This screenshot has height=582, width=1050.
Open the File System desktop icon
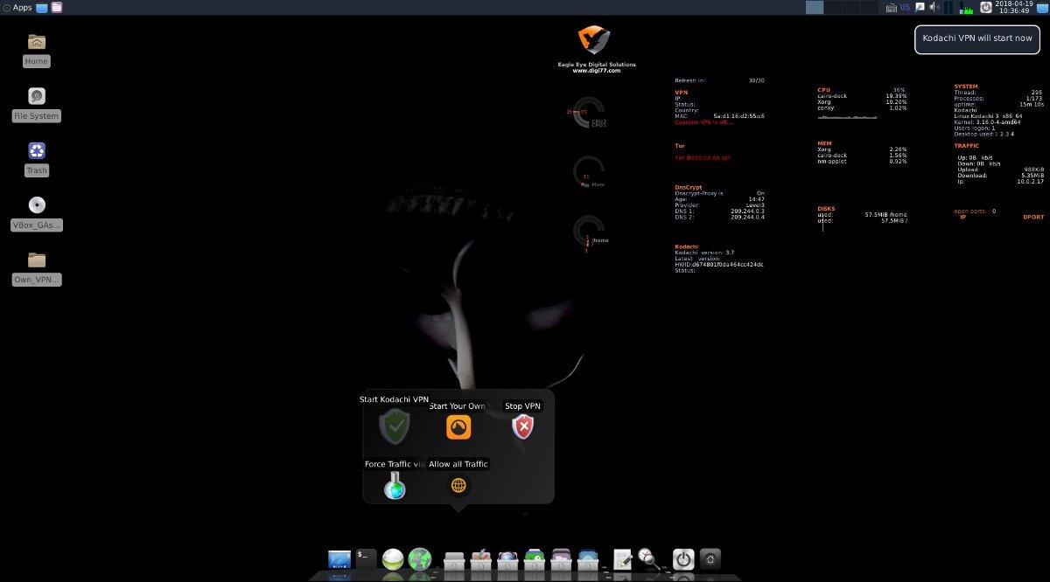[x=36, y=96]
